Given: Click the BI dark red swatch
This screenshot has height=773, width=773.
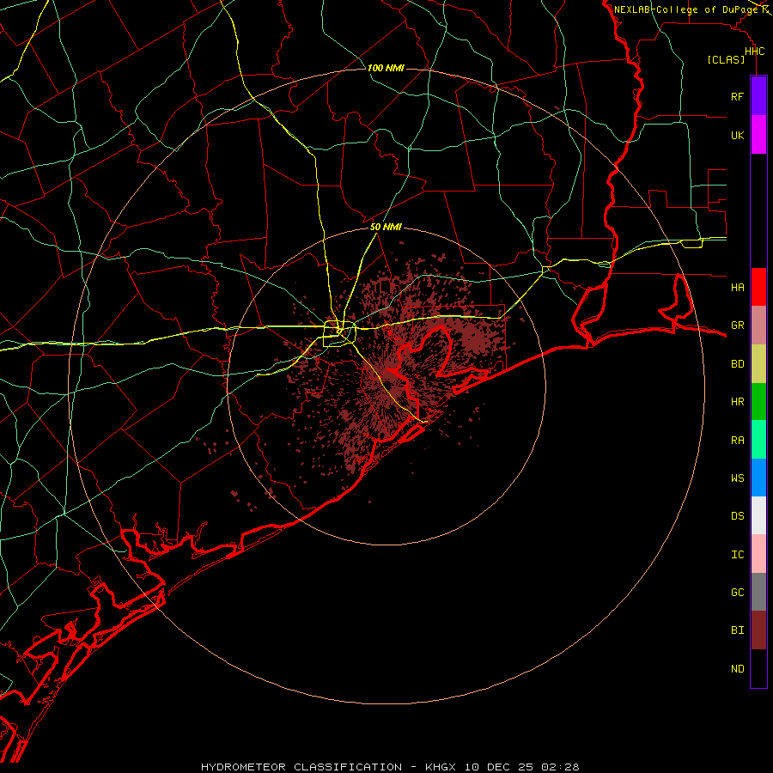Looking at the screenshot, I should 758,630.
